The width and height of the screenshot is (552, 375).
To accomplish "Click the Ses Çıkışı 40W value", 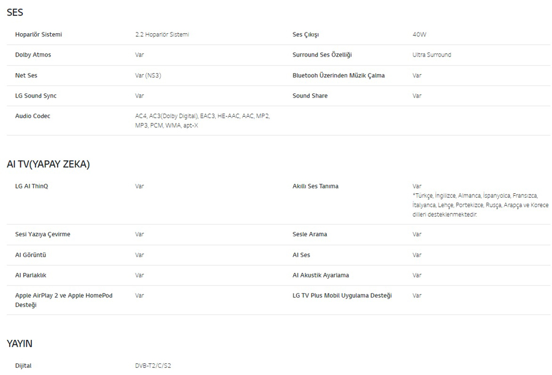I will click(x=420, y=34).
